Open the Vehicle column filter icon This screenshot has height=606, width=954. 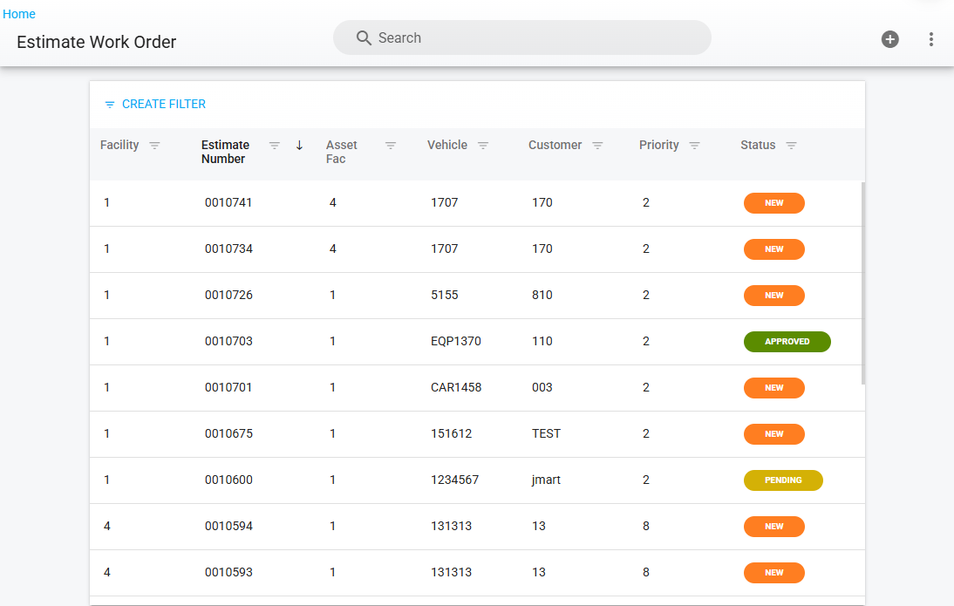[482, 146]
